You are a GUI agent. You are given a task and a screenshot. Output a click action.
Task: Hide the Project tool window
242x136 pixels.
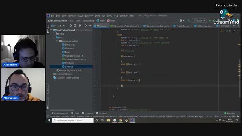(90, 26)
